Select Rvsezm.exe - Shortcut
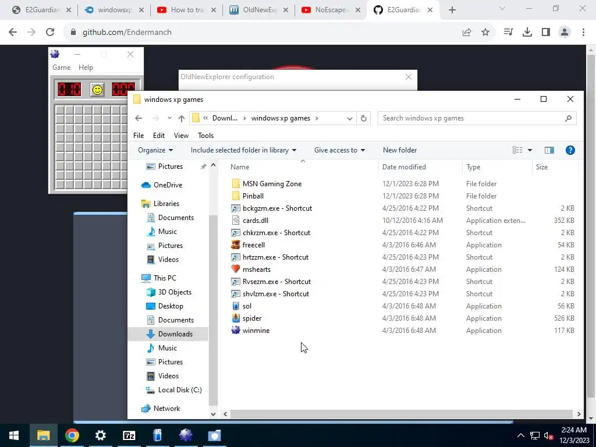Screen dimensions: 596x447 [276, 282]
